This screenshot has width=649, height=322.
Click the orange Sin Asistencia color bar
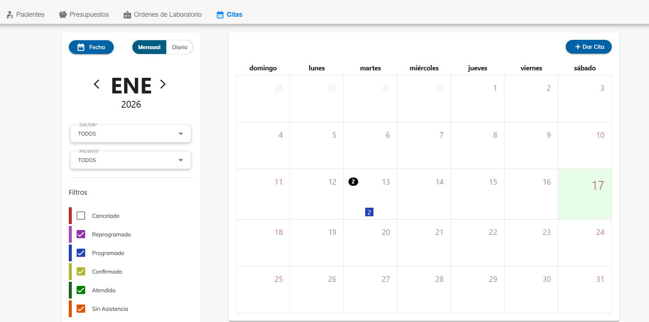(x=70, y=309)
